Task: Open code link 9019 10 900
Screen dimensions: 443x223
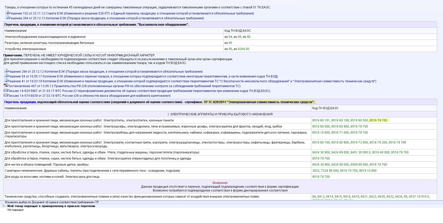Action: coord(368,171)
